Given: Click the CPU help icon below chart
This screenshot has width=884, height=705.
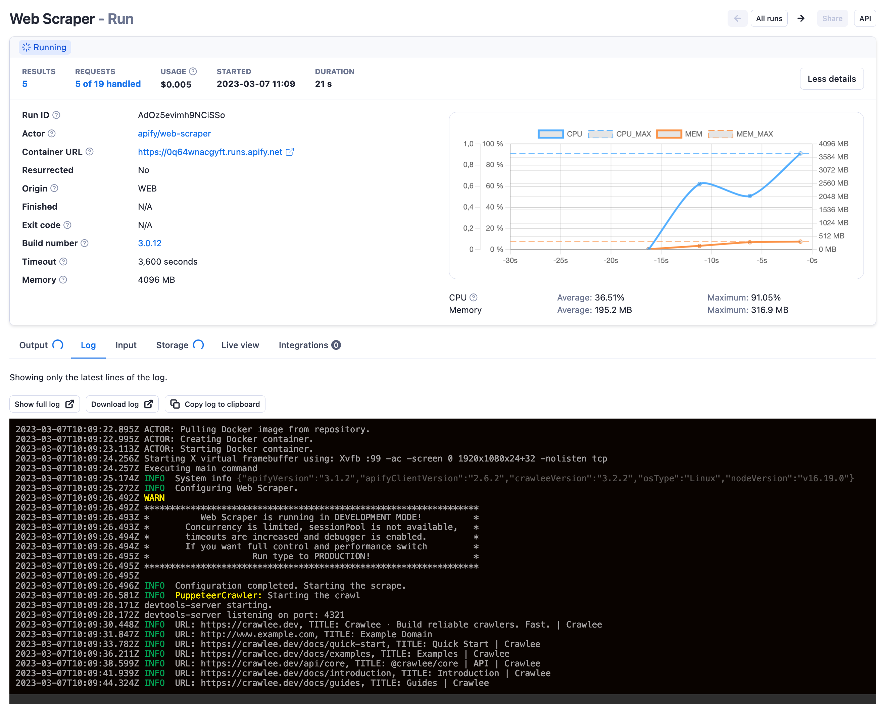Looking at the screenshot, I should point(473,297).
